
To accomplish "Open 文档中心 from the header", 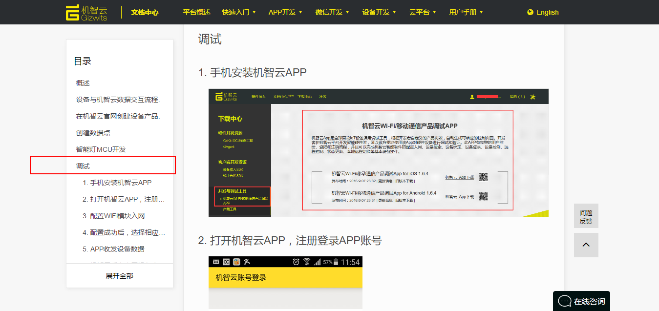I will tap(145, 12).
